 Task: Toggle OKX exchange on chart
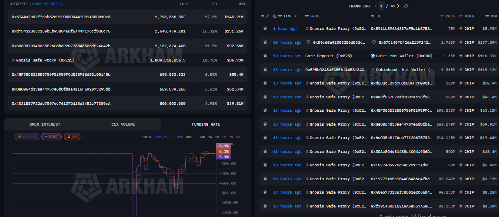click(x=72, y=137)
